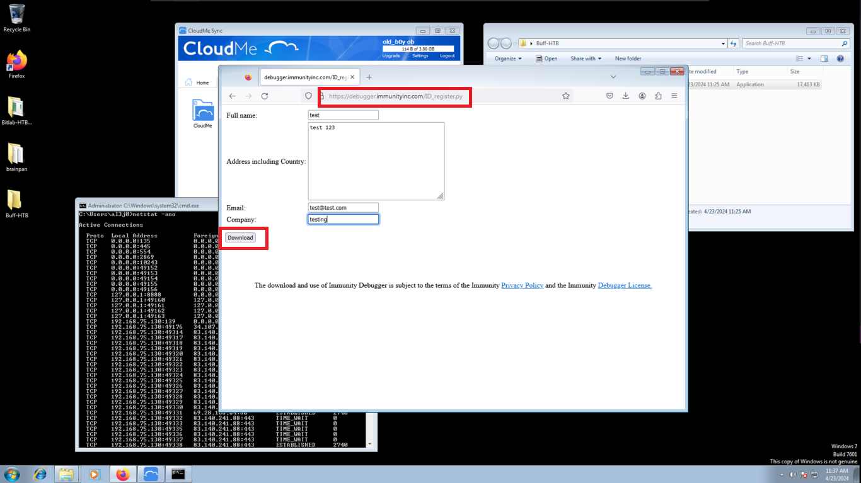Click the Full name input field
The width and height of the screenshot is (861, 483).
[x=343, y=115]
